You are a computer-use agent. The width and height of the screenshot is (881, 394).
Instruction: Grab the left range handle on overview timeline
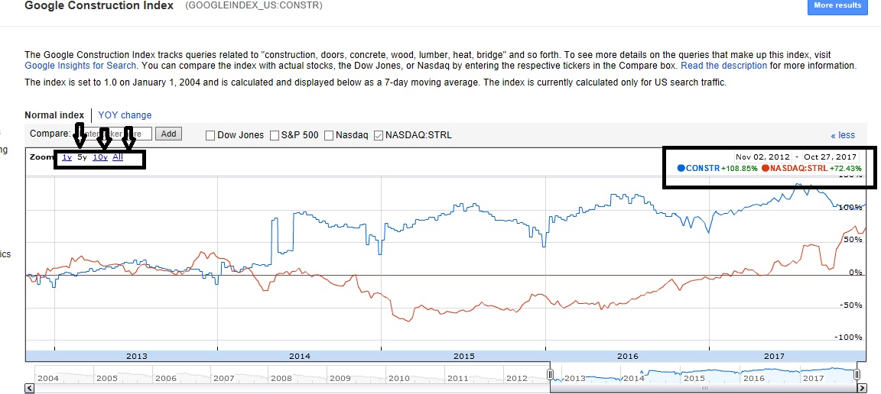(550, 374)
